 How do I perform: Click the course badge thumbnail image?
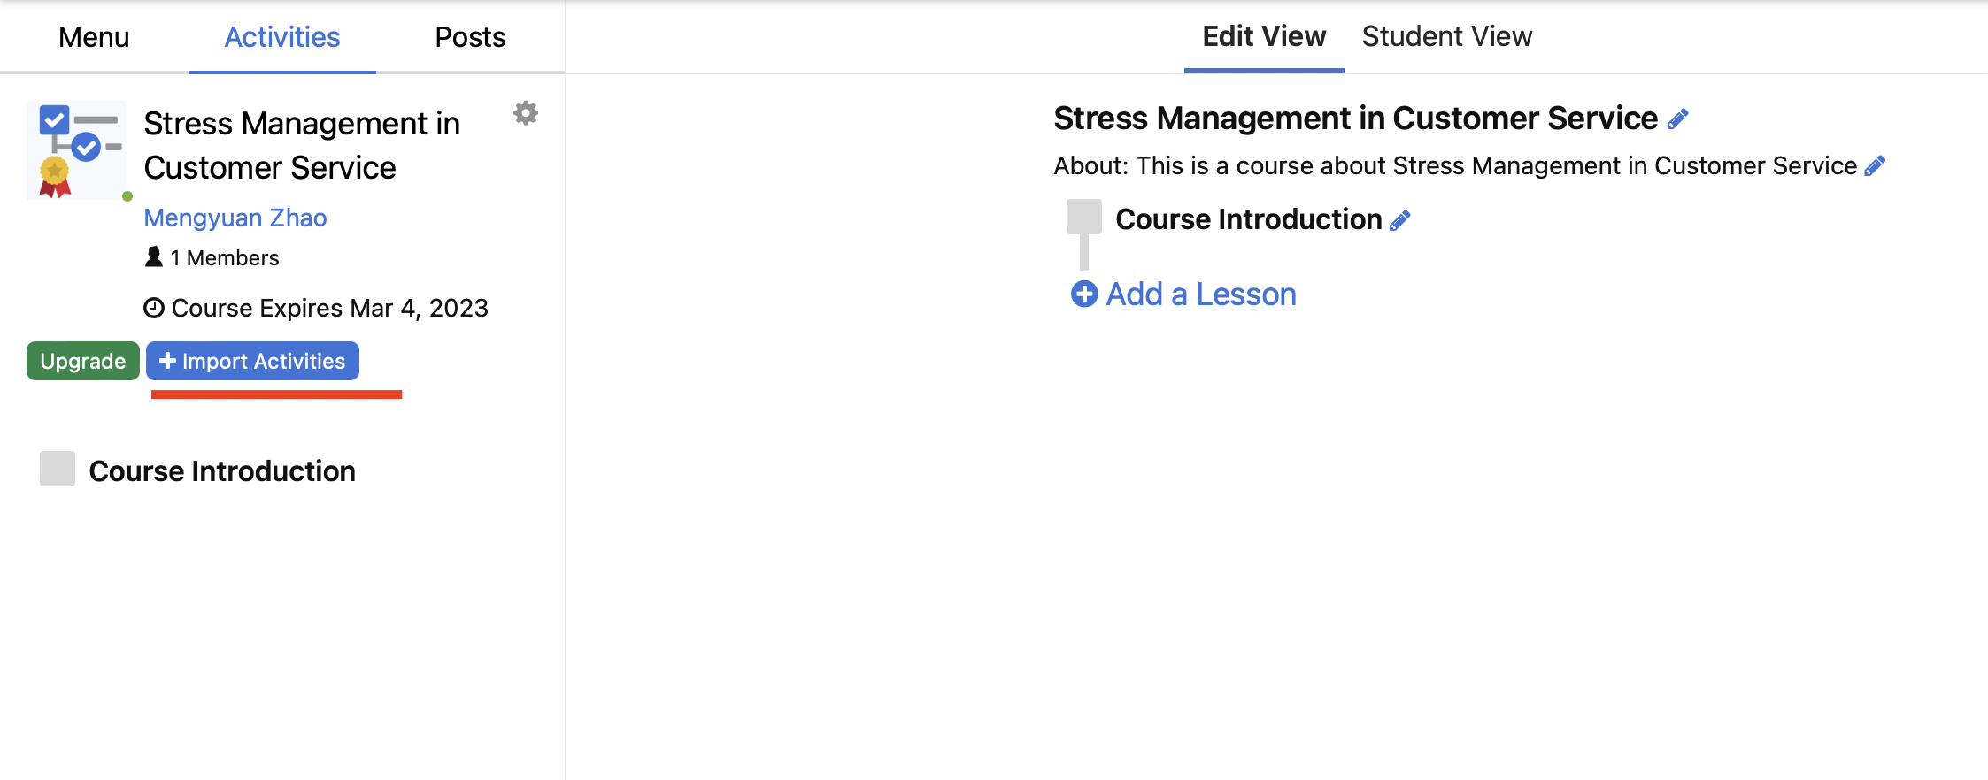coord(76,150)
